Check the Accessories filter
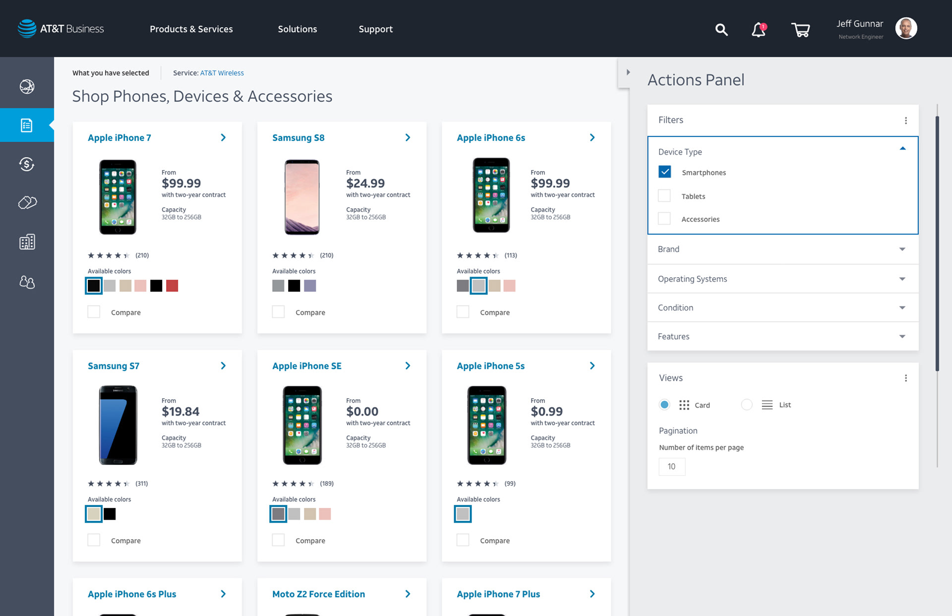Image resolution: width=952 pixels, height=616 pixels. (x=664, y=218)
